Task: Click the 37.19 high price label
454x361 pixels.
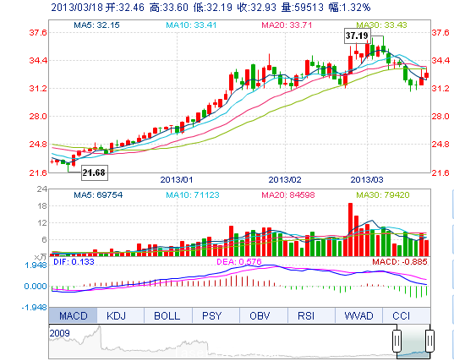Action: [357, 36]
